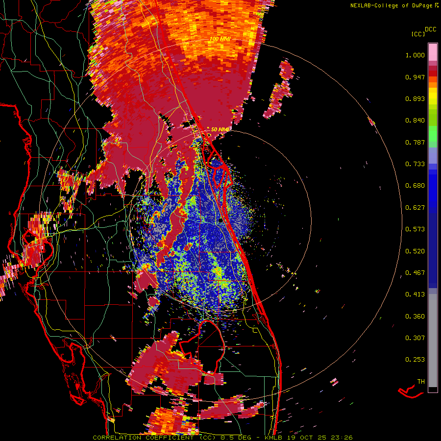Click the 50 NMI range ring label

220,129
